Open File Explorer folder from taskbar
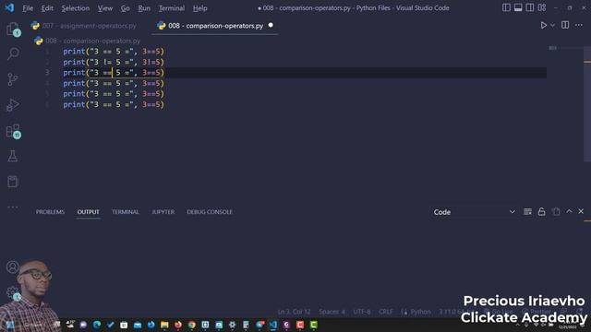The width and height of the screenshot is (591, 332). tap(164, 325)
